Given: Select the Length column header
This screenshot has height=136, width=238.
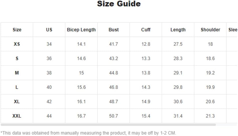Looking at the screenshot, I should pos(178,30).
